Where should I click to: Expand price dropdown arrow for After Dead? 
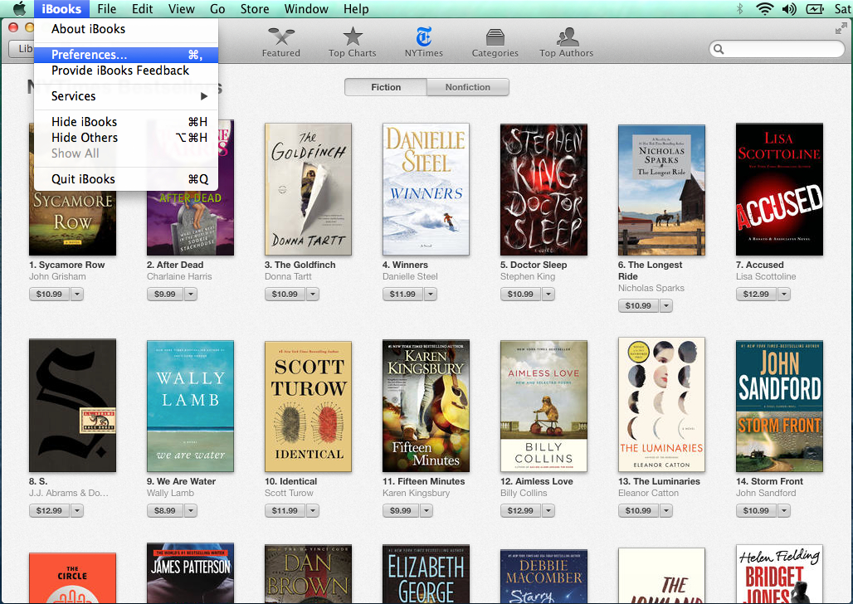point(190,295)
